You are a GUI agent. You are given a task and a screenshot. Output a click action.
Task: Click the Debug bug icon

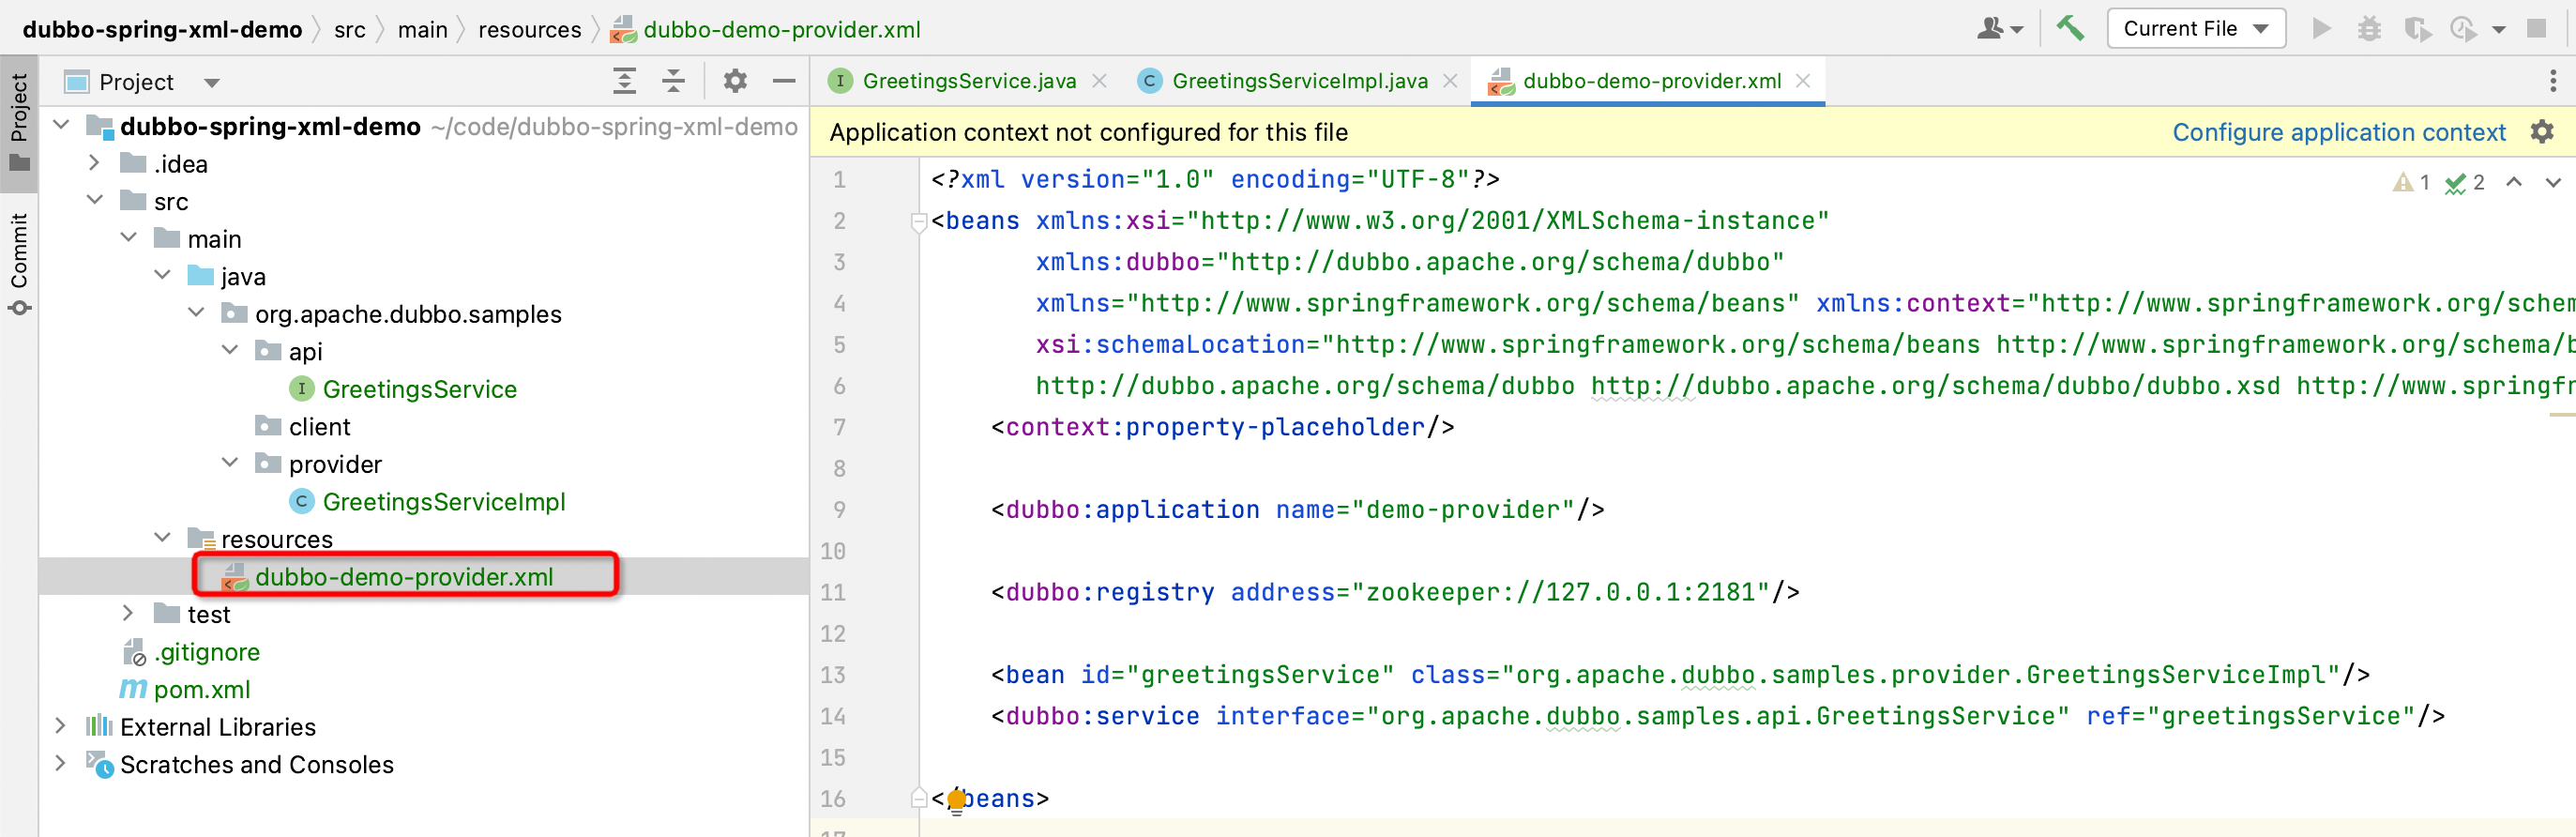pyautogui.click(x=2368, y=28)
